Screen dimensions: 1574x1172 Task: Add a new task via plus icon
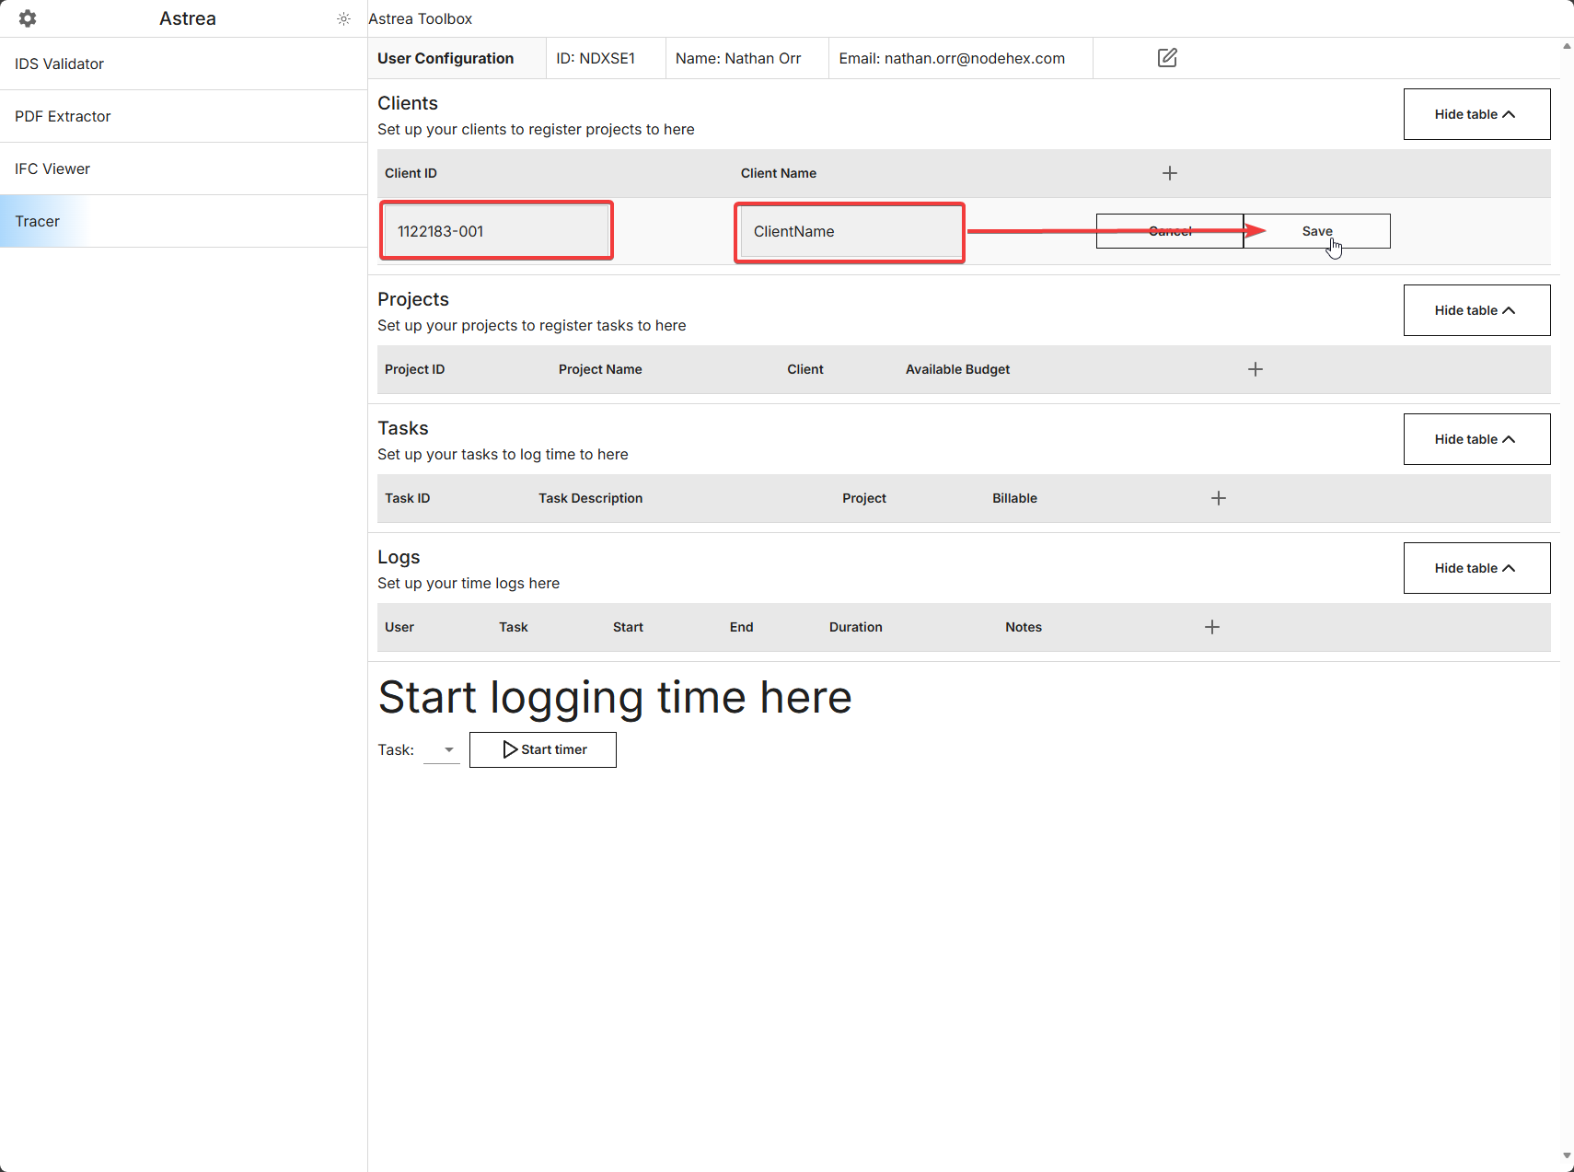1218,497
